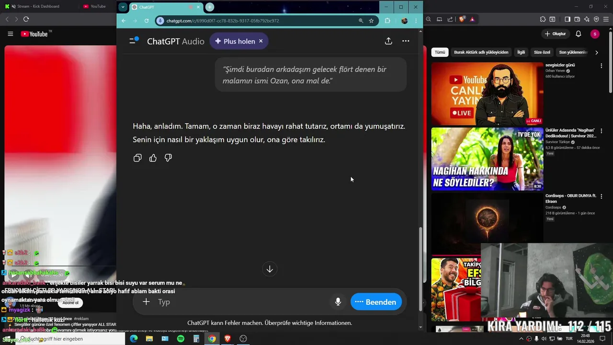This screenshot has height=345, width=613.
Task: Open the Chrome extensions menu
Action: click(x=387, y=21)
